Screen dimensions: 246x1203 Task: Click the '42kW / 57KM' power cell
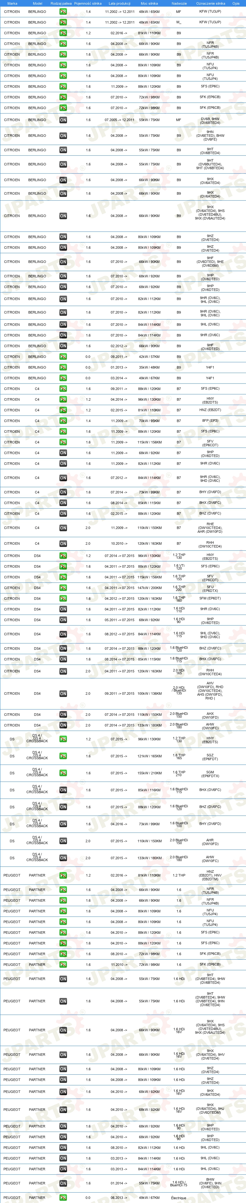(149, 357)
